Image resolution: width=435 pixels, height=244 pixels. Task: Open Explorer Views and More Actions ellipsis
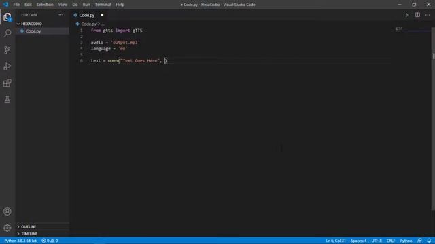pyautogui.click(x=60, y=15)
